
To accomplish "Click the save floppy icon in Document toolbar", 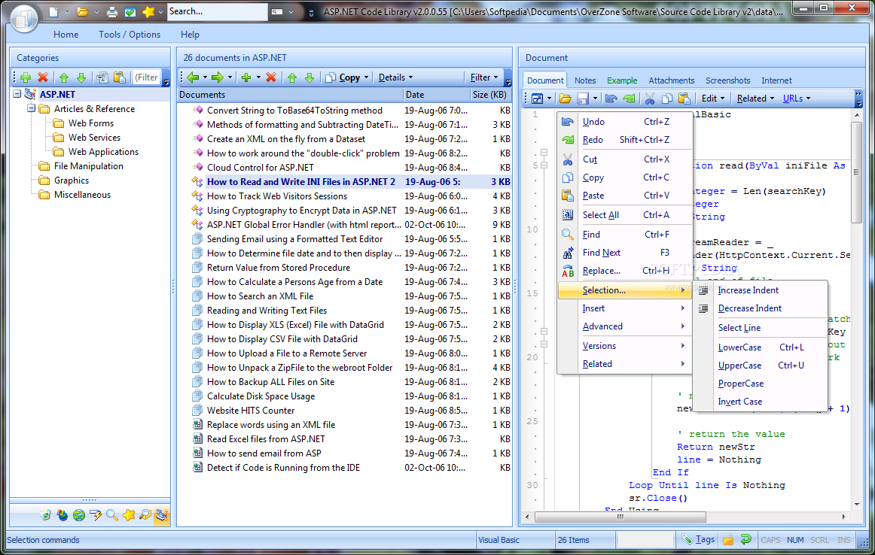I will [x=583, y=99].
